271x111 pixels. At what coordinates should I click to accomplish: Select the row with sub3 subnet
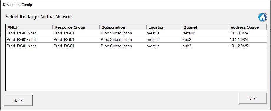(x=136, y=46)
